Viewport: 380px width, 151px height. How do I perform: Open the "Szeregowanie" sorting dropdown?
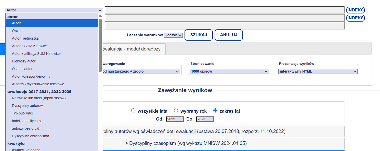pyautogui.click(x=141, y=71)
